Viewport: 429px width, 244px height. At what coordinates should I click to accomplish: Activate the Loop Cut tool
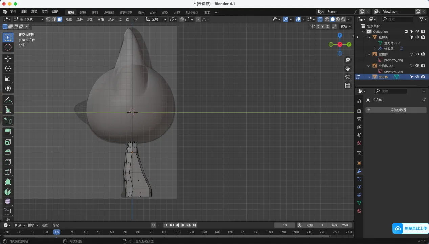[x=8, y=162]
